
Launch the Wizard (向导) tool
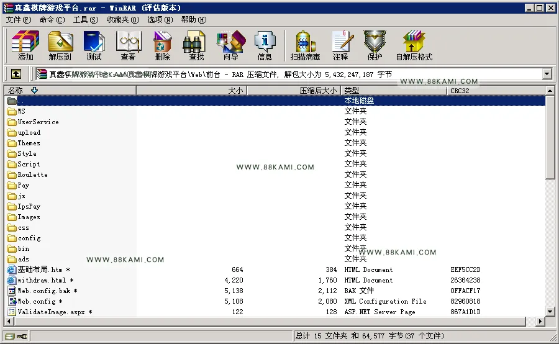[230, 45]
